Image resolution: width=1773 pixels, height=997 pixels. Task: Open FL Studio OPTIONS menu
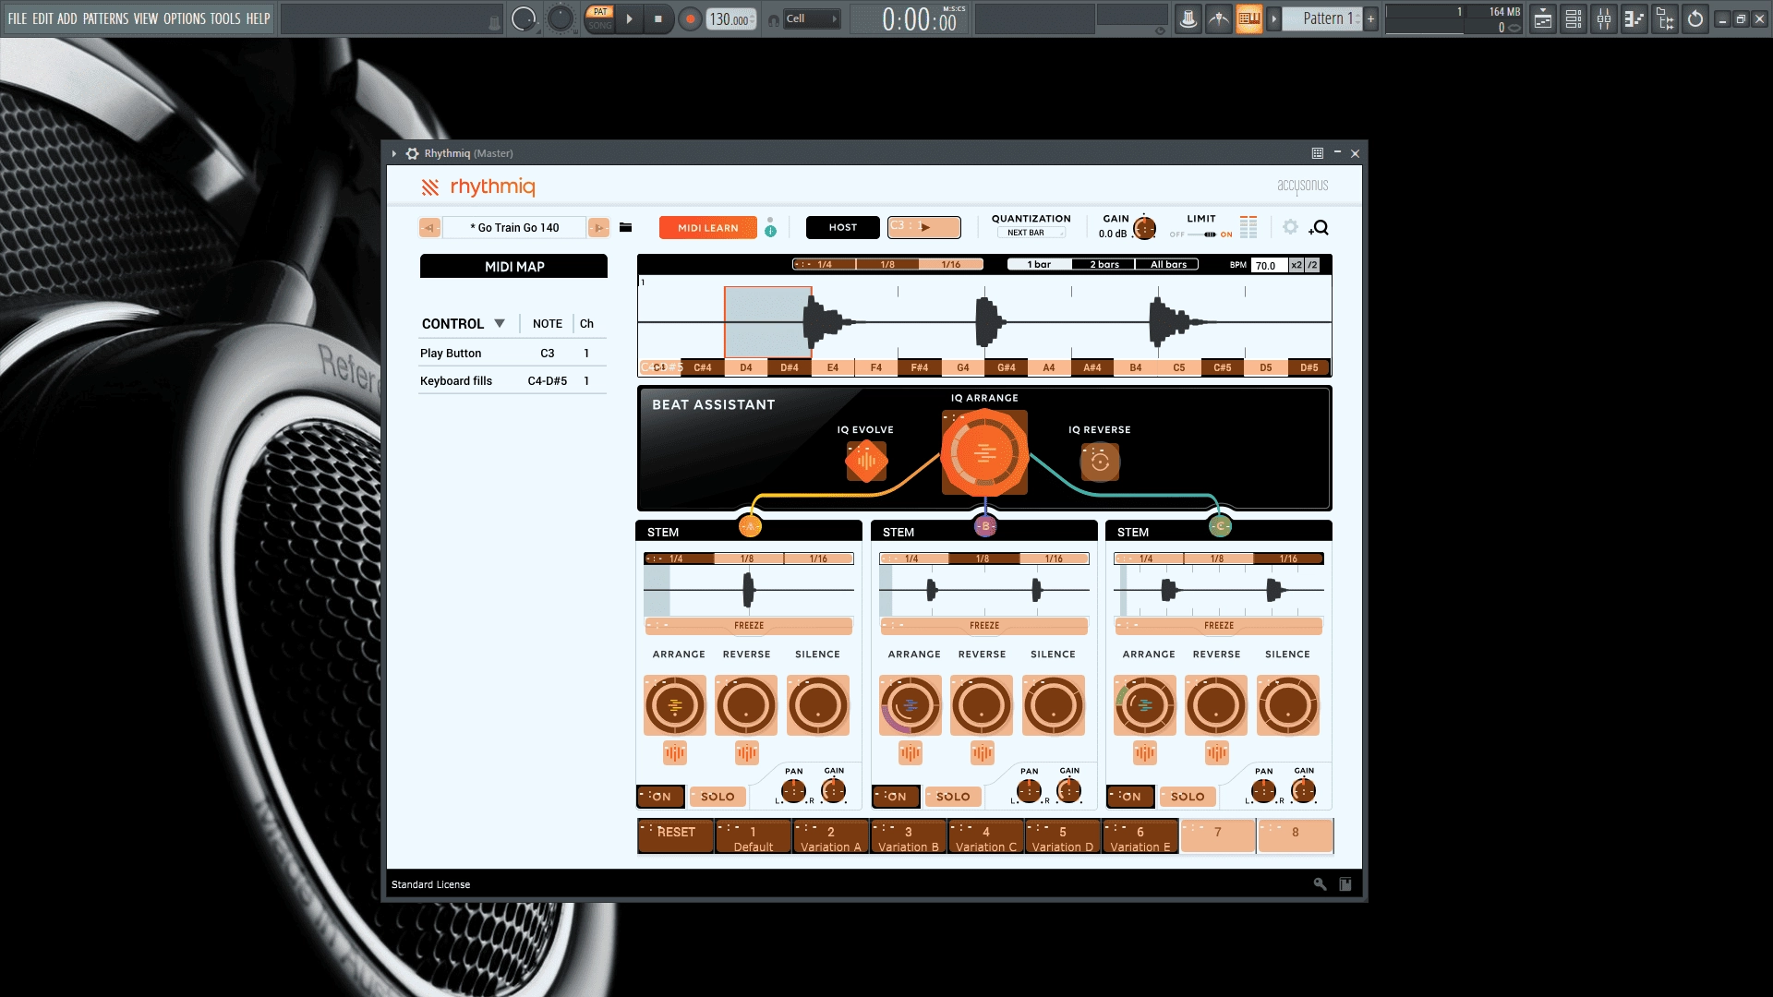click(x=185, y=18)
